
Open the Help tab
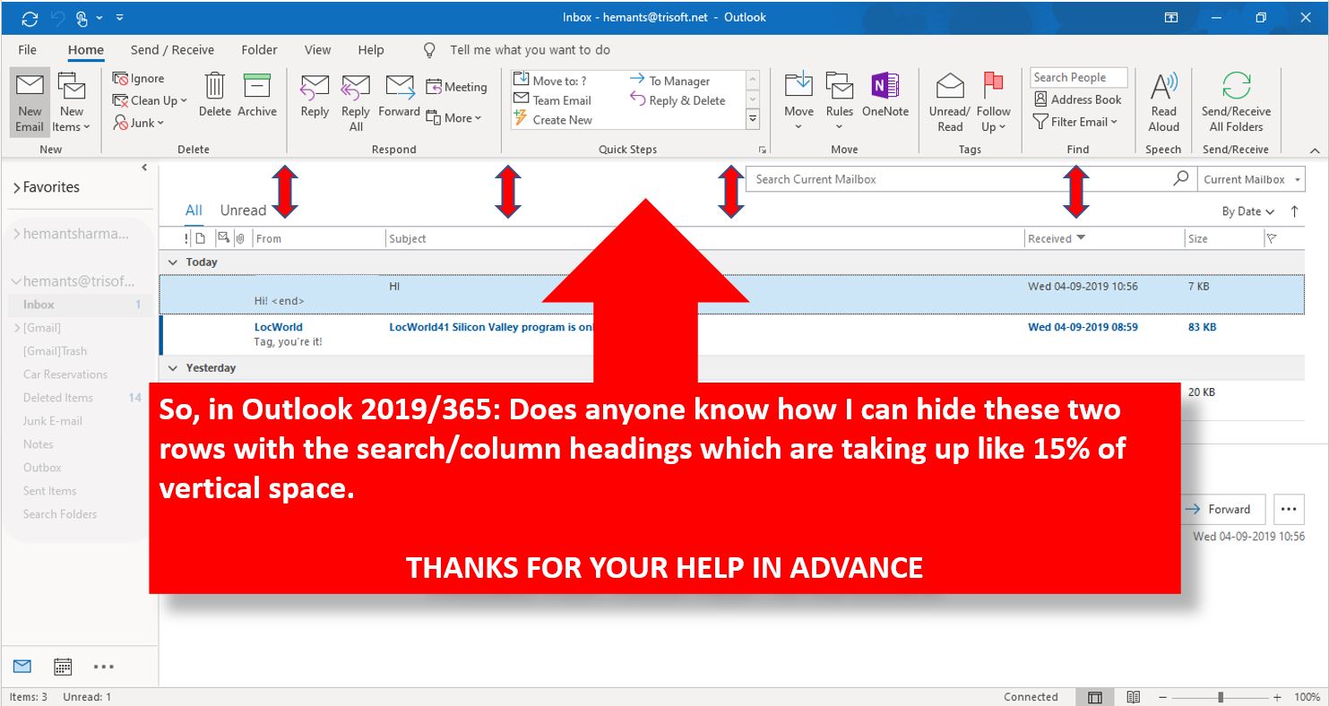point(371,50)
